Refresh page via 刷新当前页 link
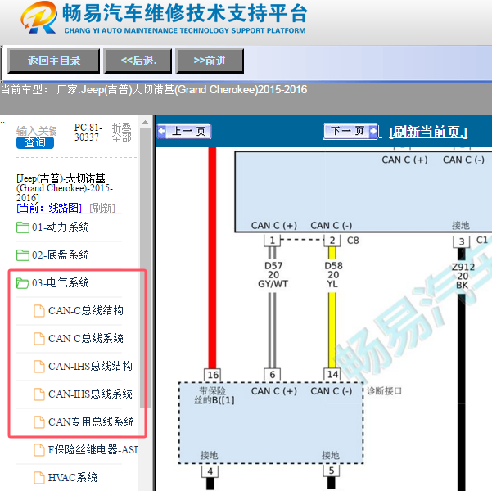Viewport: 492px width, 491px height. 428,132
